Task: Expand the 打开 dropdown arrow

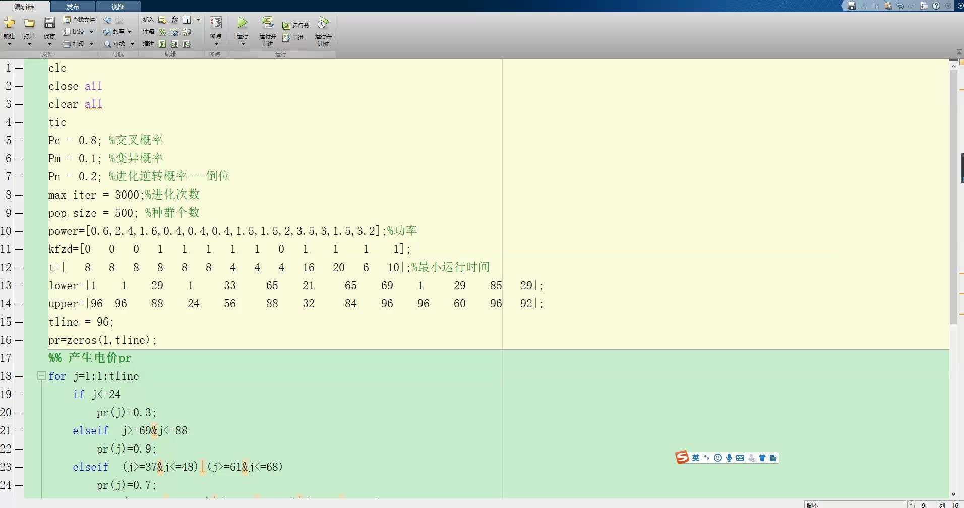Action: tap(29, 44)
